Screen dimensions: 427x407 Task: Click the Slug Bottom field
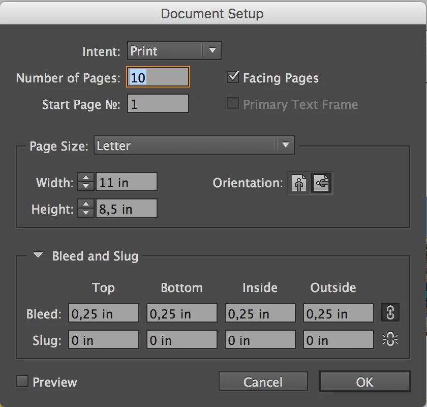(x=181, y=339)
